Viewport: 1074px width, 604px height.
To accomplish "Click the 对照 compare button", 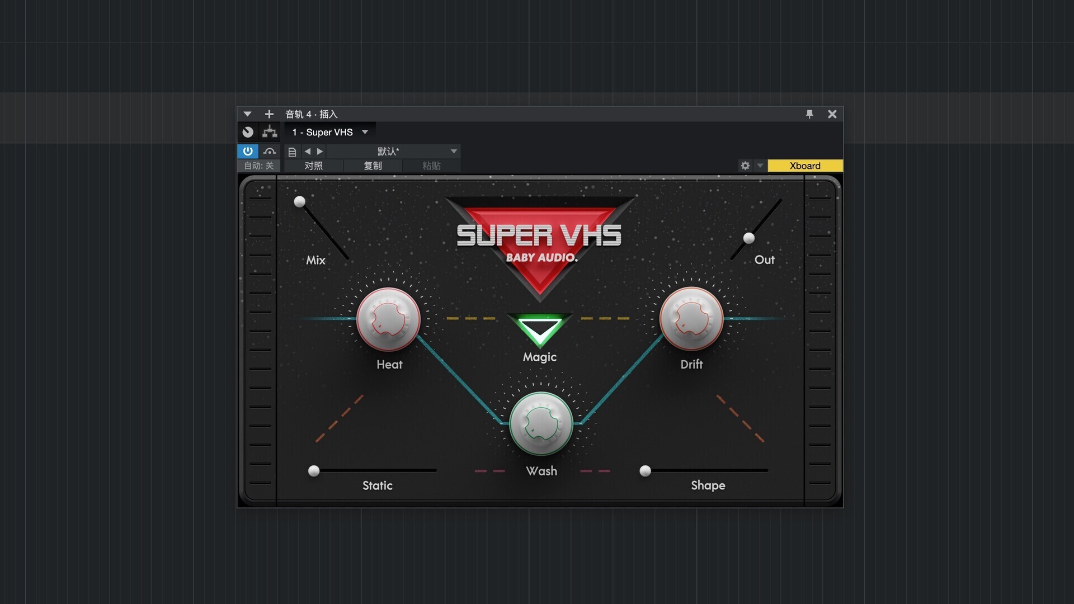I will [x=314, y=166].
